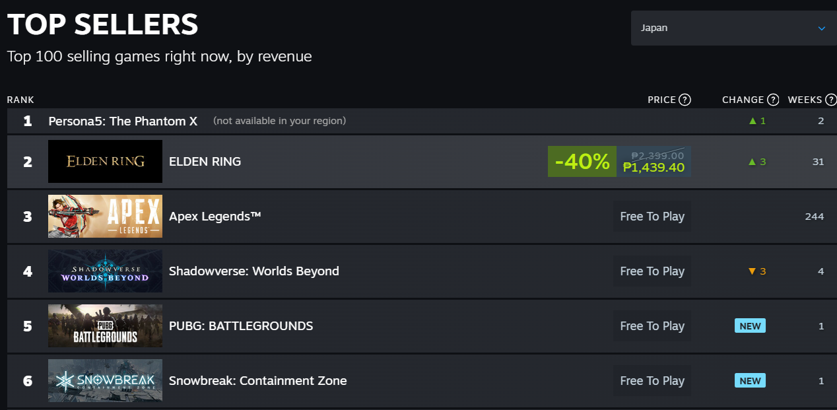
Task: Click the NEW badge on Snowbreak row
Action: pyautogui.click(x=750, y=380)
